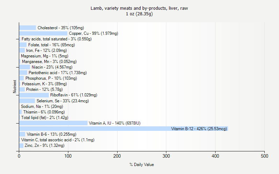Click the x-axis tick label 500

(264, 156)
